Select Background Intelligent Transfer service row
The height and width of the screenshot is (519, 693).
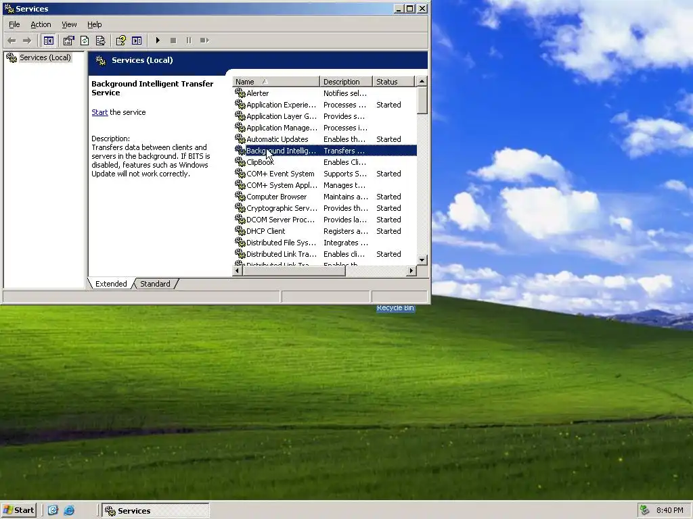point(326,151)
